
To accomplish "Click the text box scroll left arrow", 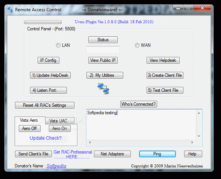I will pos(90,143).
